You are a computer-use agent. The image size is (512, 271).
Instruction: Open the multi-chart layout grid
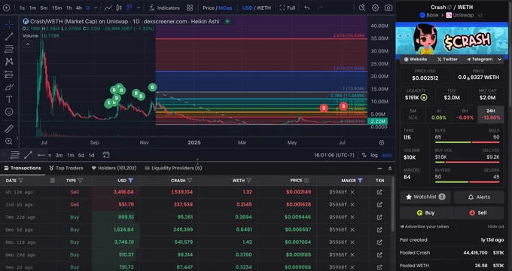point(190,8)
